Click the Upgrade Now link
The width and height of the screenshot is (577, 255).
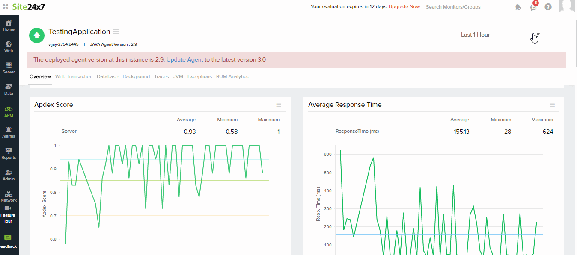point(404,7)
